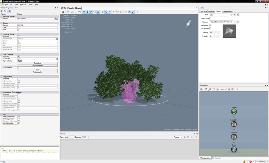The height and width of the screenshot is (163, 269).
Task: Toggle the green leaf display icon
Action: pyautogui.click(x=84, y=12)
